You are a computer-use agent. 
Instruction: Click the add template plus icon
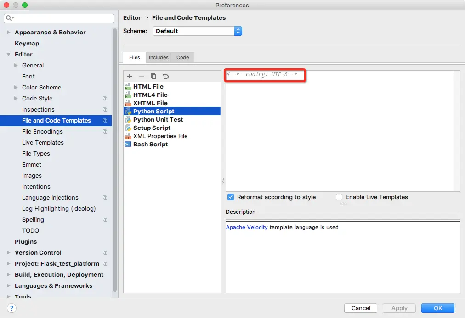pos(130,76)
